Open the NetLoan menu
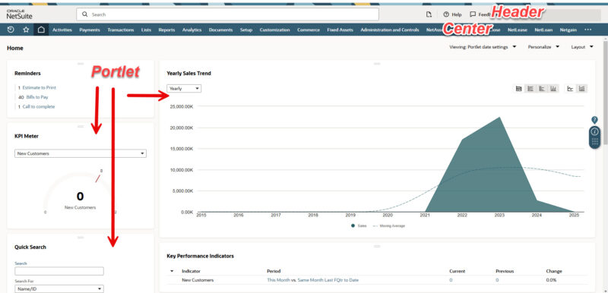This screenshot has width=608, height=293. 543,30
